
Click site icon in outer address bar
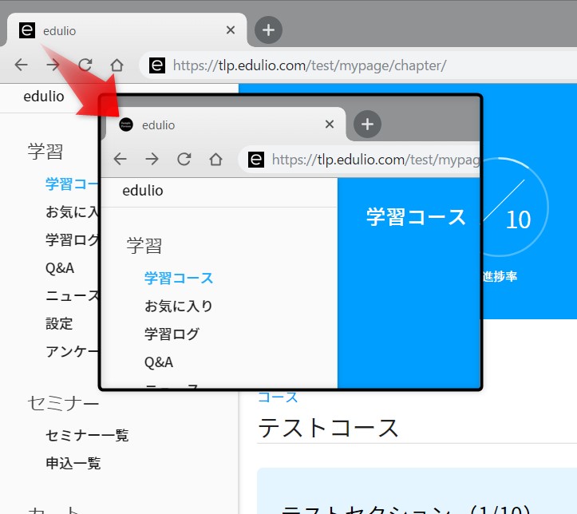[157, 65]
